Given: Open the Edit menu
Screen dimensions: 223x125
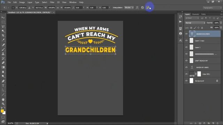Looking at the screenshot, I should [15, 2].
